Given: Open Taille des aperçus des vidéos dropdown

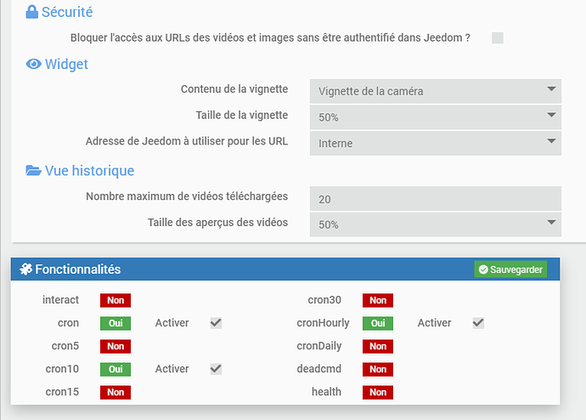Looking at the screenshot, I should [x=435, y=224].
